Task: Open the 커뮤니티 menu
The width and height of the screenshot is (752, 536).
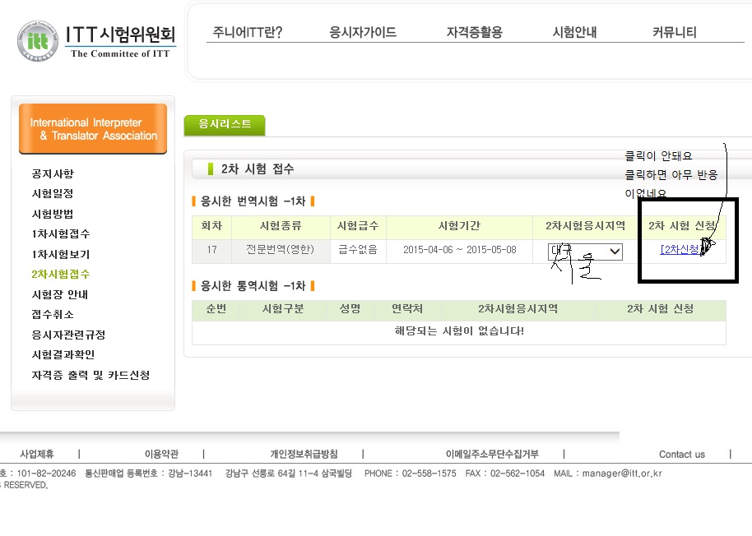Action: [x=674, y=33]
